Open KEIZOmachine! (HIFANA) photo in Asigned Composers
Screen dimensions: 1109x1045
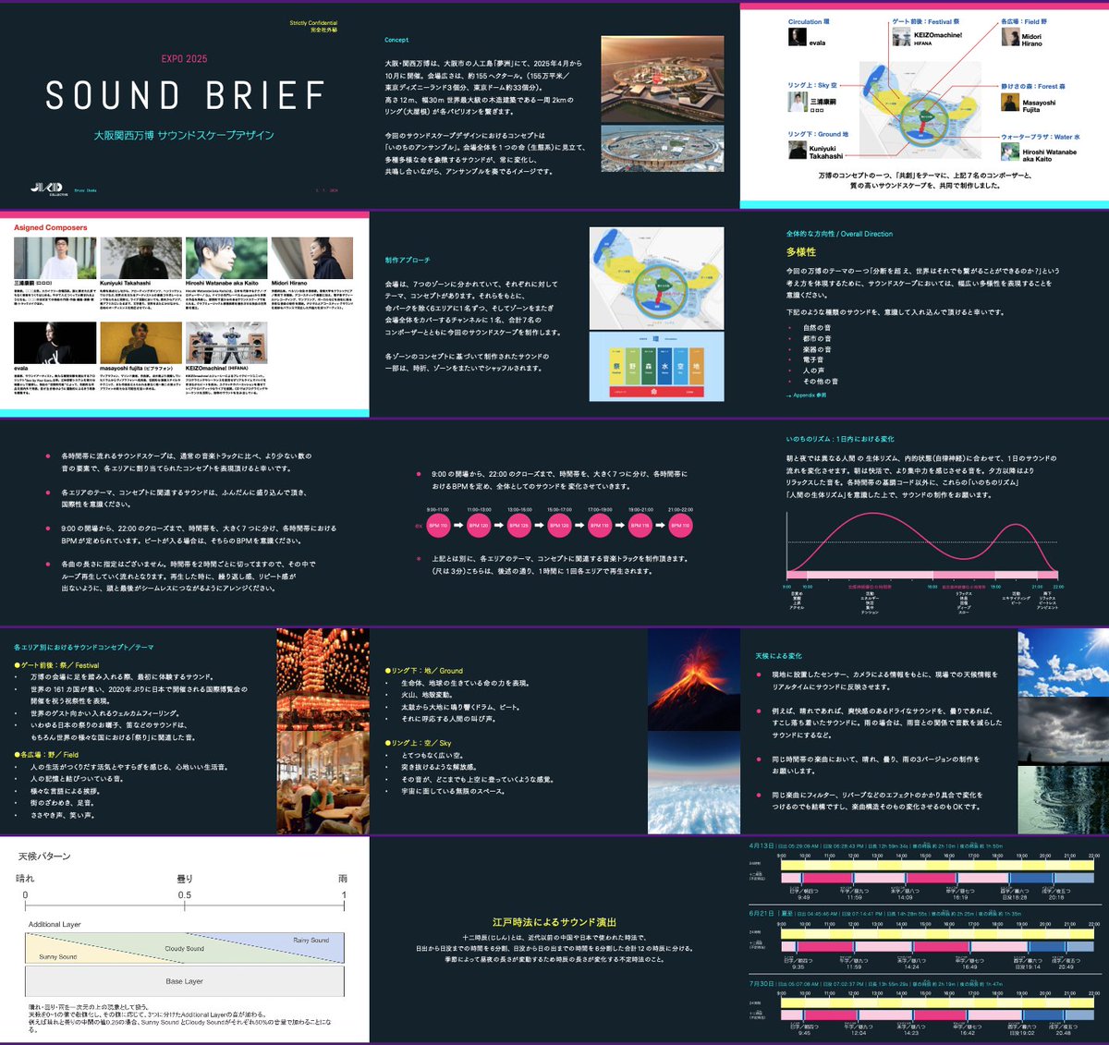point(226,343)
